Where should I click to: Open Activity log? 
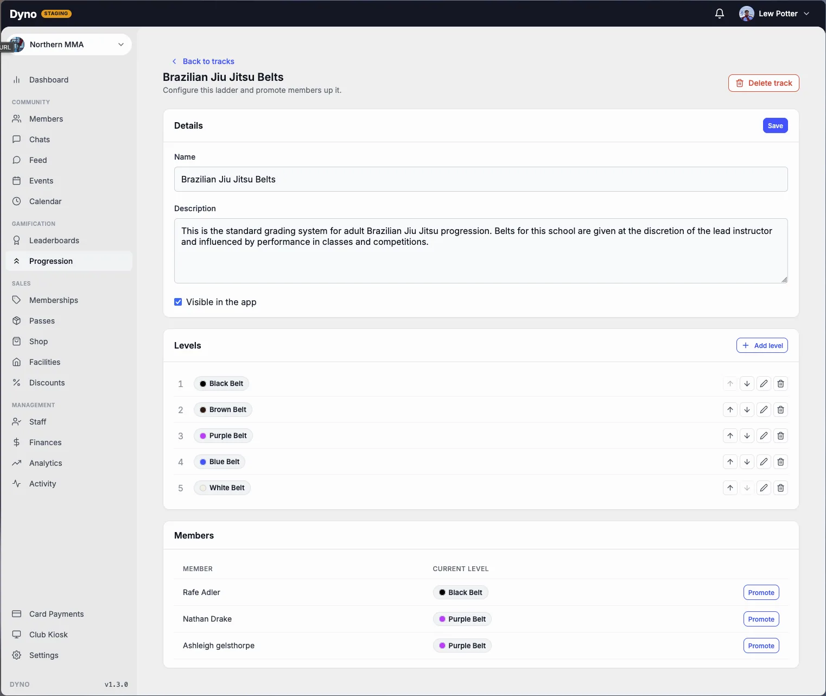point(69,484)
